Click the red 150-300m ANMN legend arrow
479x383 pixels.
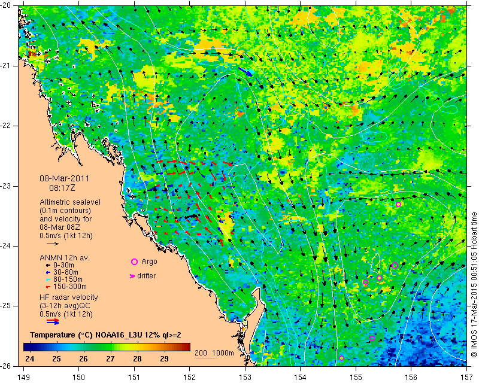pyautogui.click(x=48, y=287)
